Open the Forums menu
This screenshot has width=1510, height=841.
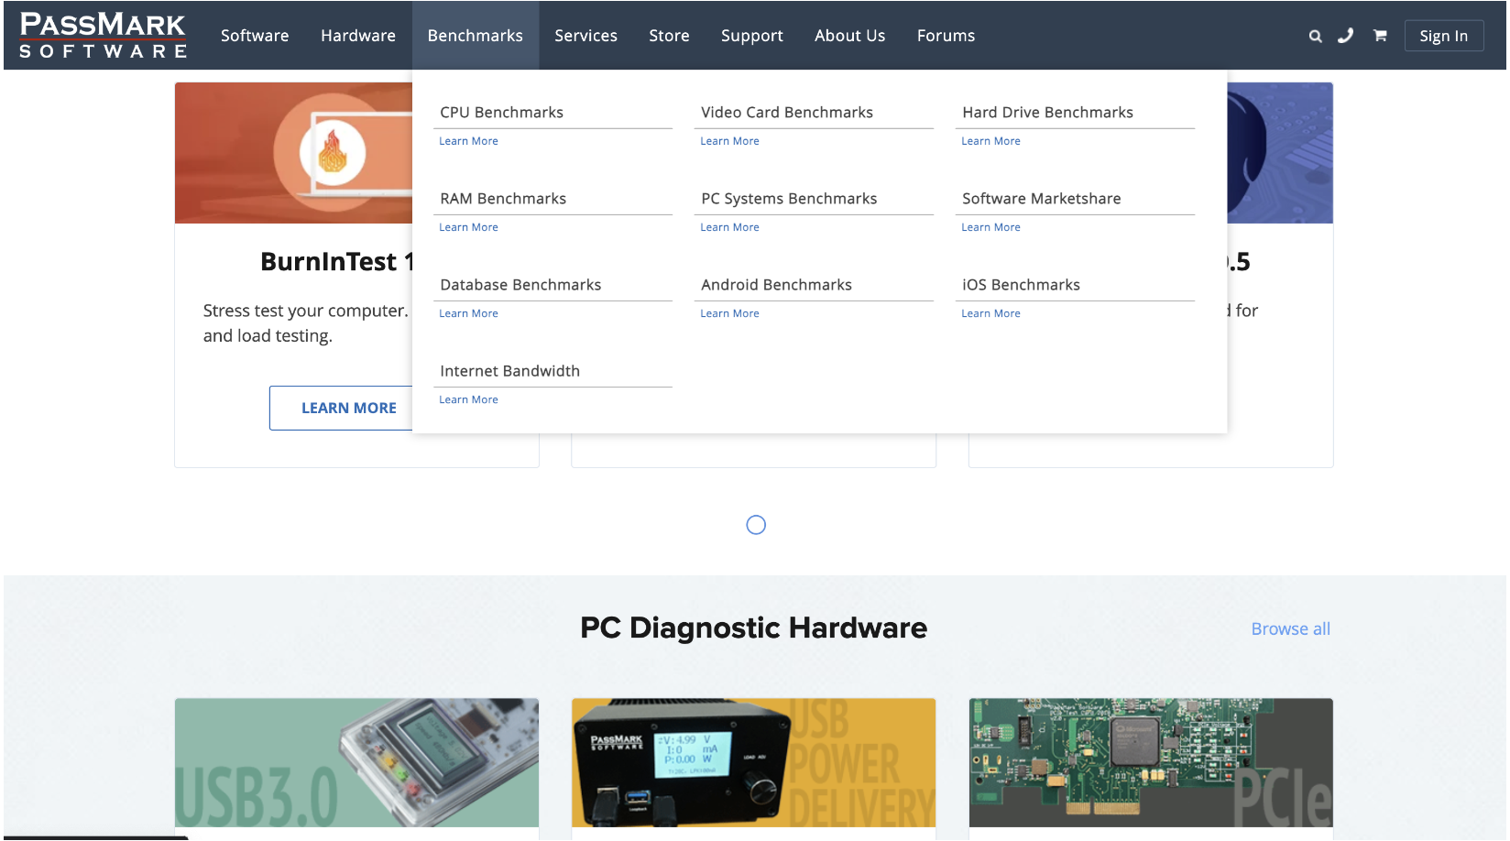(946, 36)
